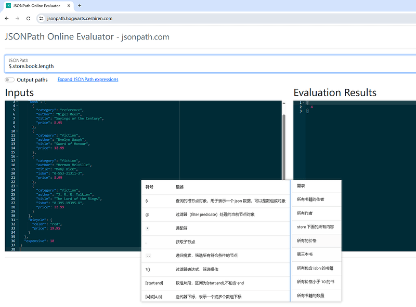Image resolution: width=416 pixels, height=307 pixels.
Task: Click the 所有书籍的数量 requirement row
Action: (316, 296)
